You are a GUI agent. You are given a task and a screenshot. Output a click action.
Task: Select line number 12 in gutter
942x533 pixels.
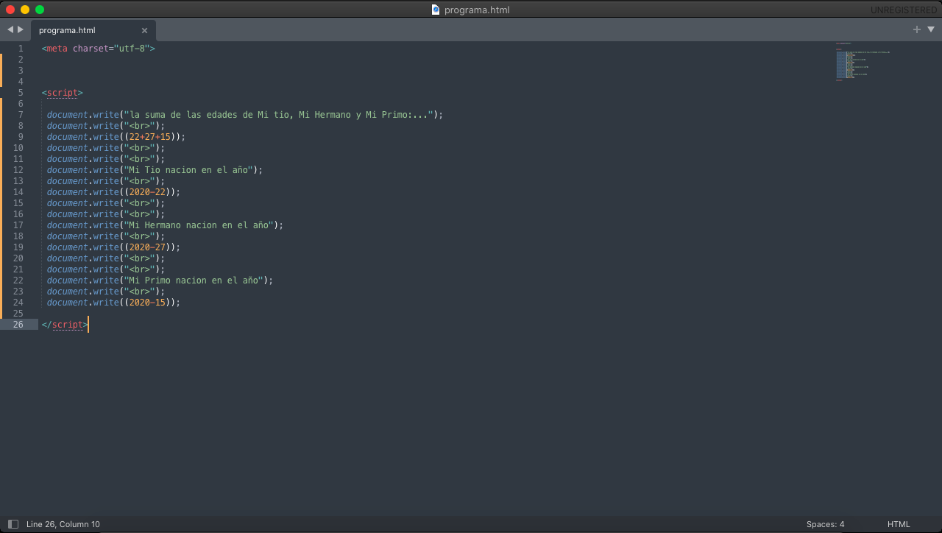(18, 170)
